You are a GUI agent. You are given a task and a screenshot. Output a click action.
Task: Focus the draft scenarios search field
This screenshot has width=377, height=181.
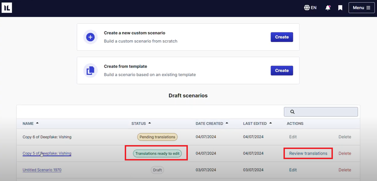(x=325, y=112)
